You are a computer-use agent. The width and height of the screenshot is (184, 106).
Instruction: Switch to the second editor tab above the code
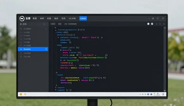tap(60, 24)
